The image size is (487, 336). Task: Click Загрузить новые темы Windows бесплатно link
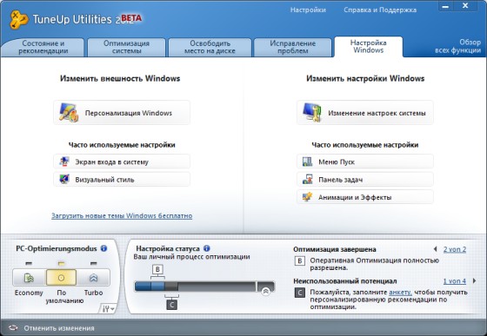tap(122, 215)
